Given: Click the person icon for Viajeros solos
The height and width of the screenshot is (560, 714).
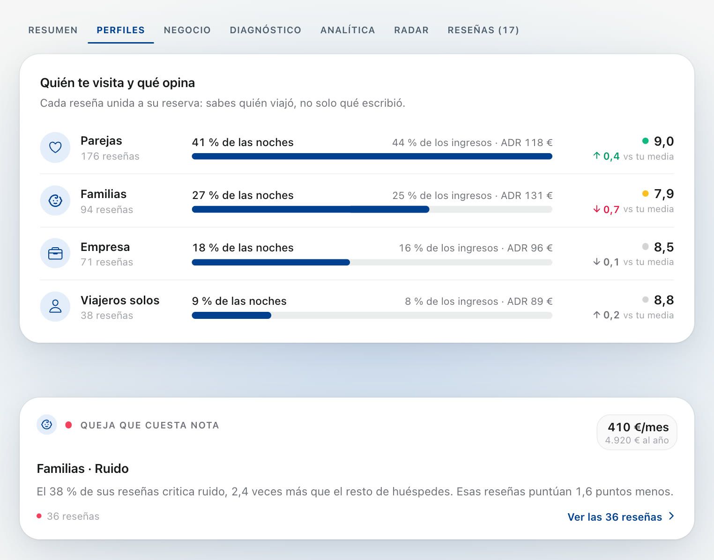Looking at the screenshot, I should pyautogui.click(x=55, y=307).
